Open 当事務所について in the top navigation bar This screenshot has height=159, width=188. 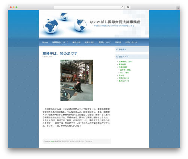tap(60, 42)
